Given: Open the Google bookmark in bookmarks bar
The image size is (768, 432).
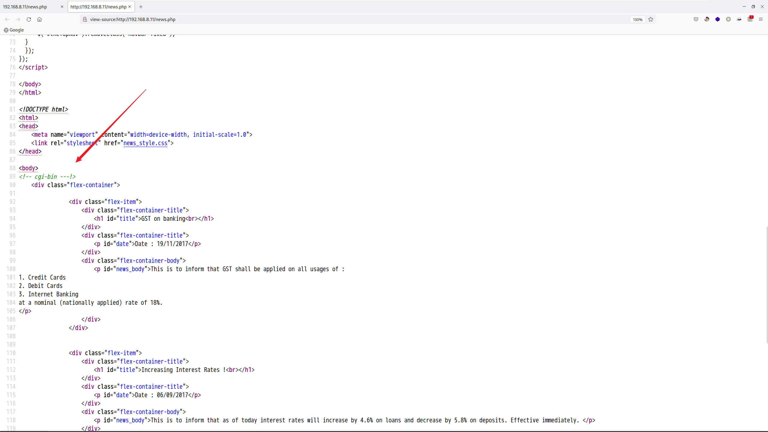Looking at the screenshot, I should pos(14,30).
